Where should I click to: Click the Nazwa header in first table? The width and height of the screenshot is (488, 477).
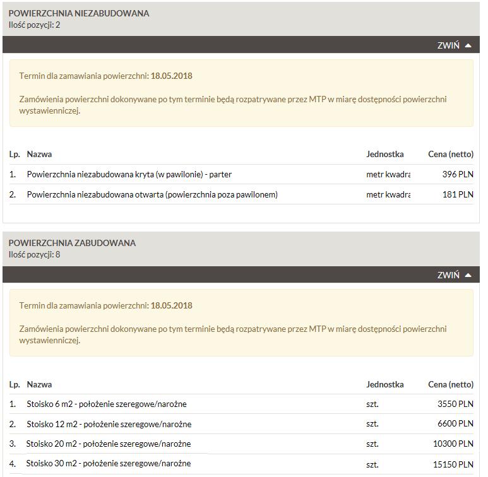point(39,154)
